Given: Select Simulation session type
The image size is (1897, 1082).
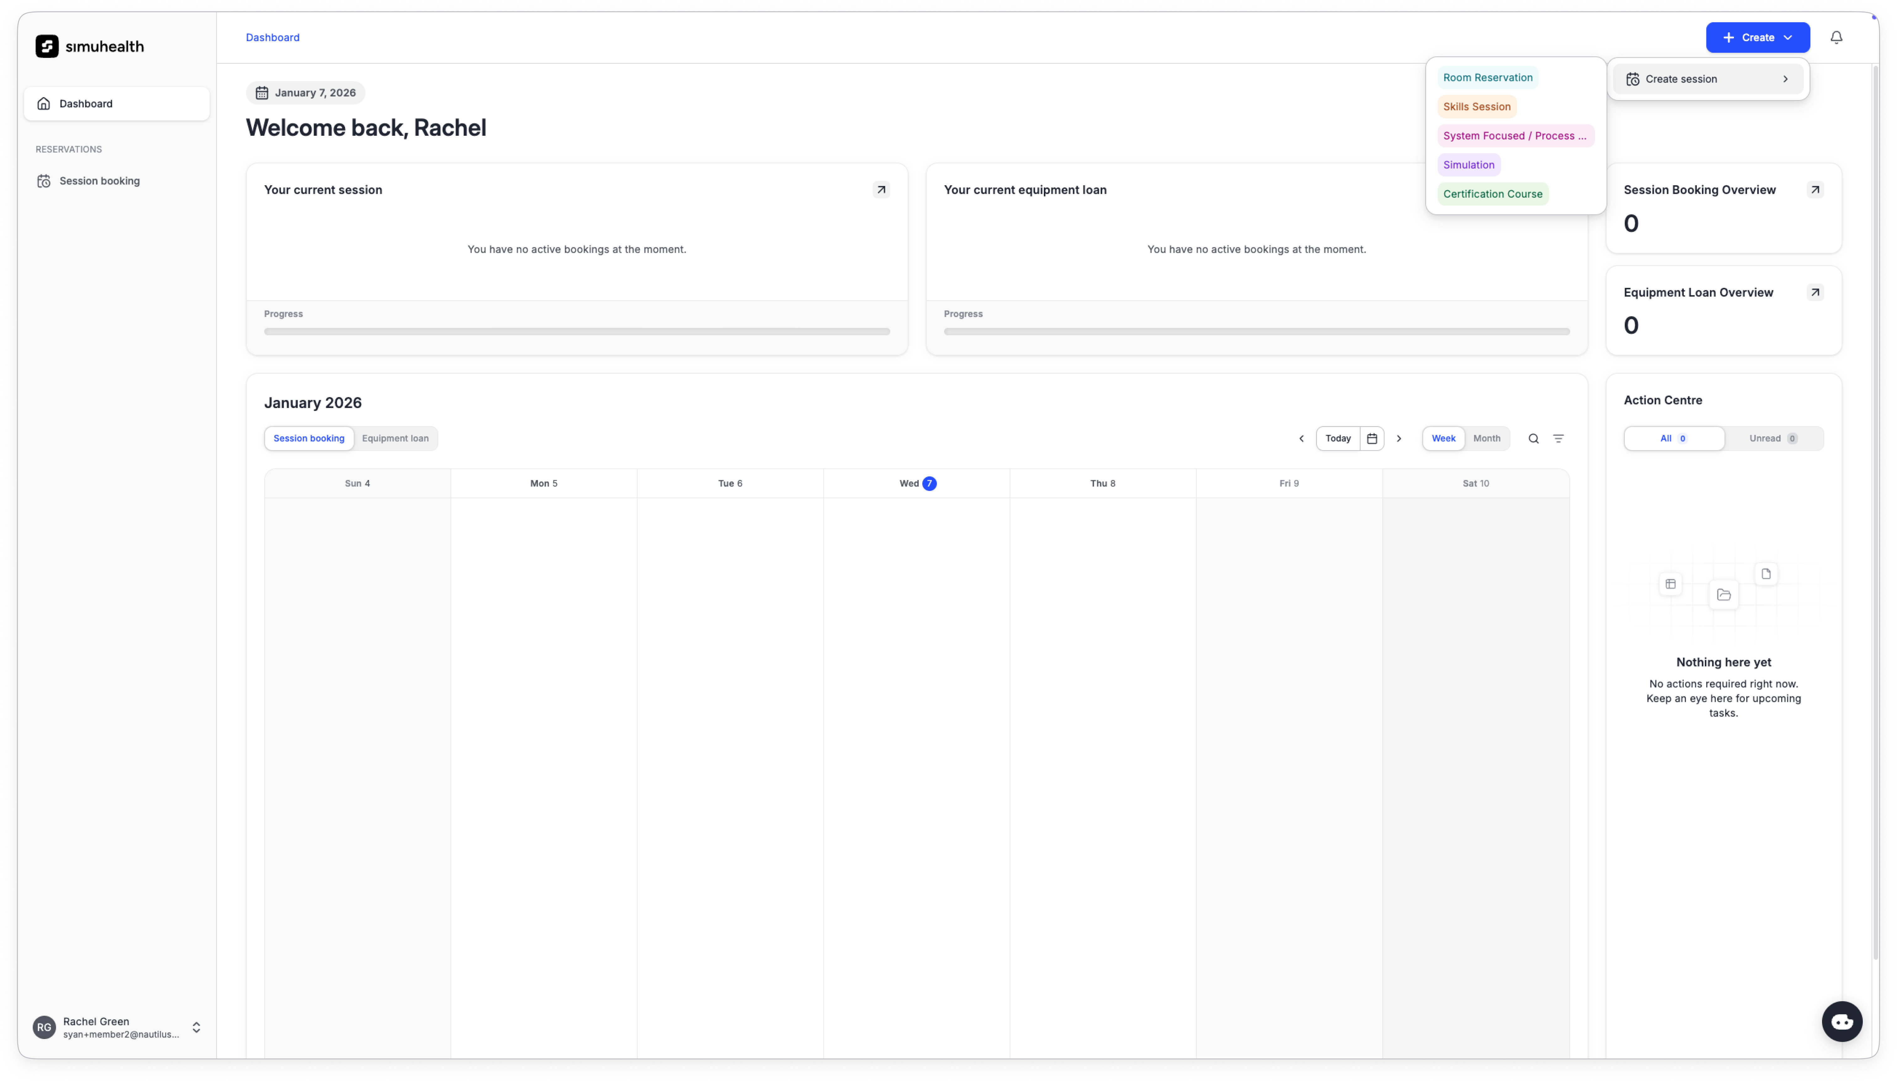Looking at the screenshot, I should (1468, 165).
